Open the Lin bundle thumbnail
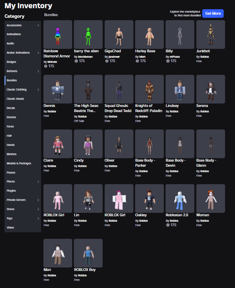 [x=88, y=198]
